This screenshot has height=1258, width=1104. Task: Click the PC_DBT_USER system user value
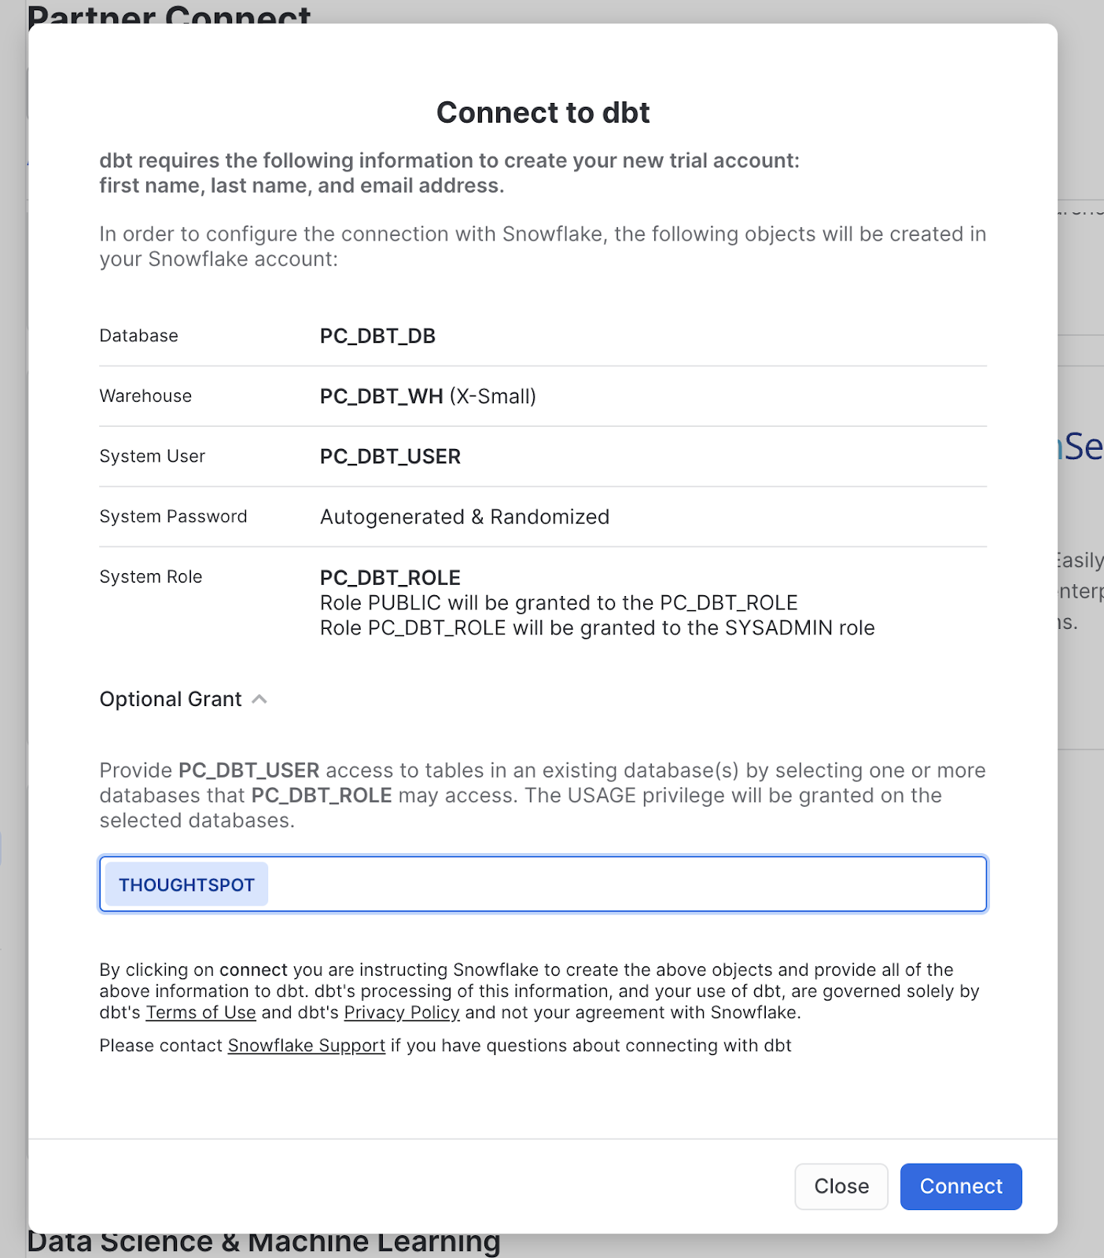(x=390, y=457)
